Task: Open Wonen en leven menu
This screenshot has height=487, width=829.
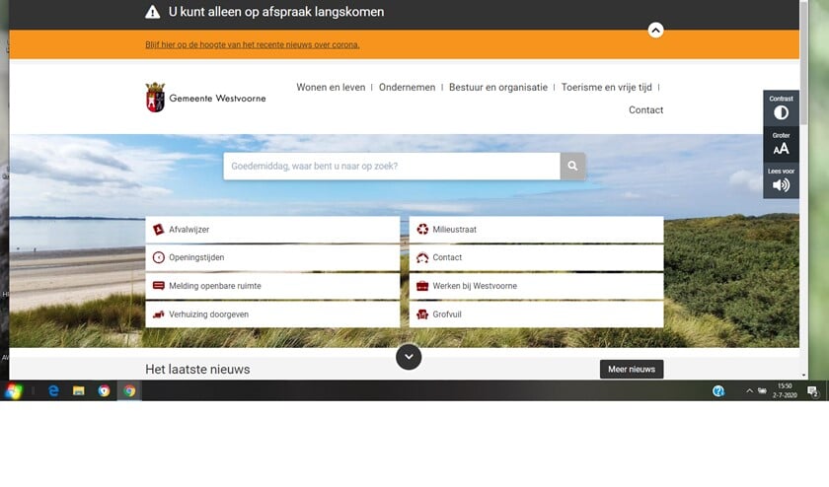Action: (x=331, y=87)
